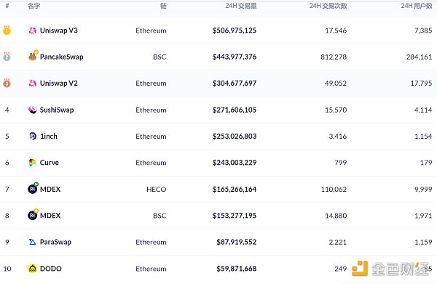This screenshot has height=284, width=437.
Task: Sort by 24H 用户数 column header
Action: (x=417, y=6)
